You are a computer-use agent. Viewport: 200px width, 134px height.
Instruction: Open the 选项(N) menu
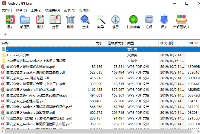coord(70,10)
